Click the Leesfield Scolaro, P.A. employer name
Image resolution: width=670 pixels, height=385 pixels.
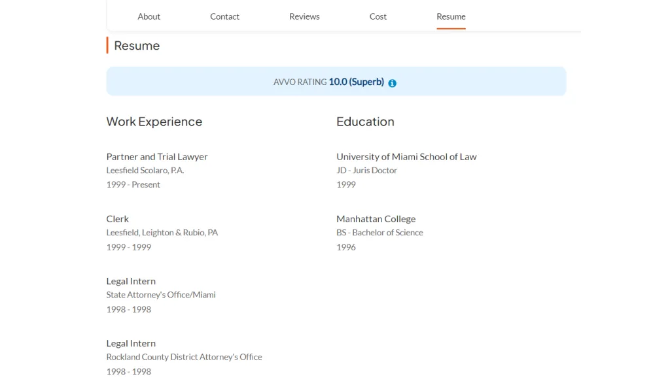tap(145, 170)
